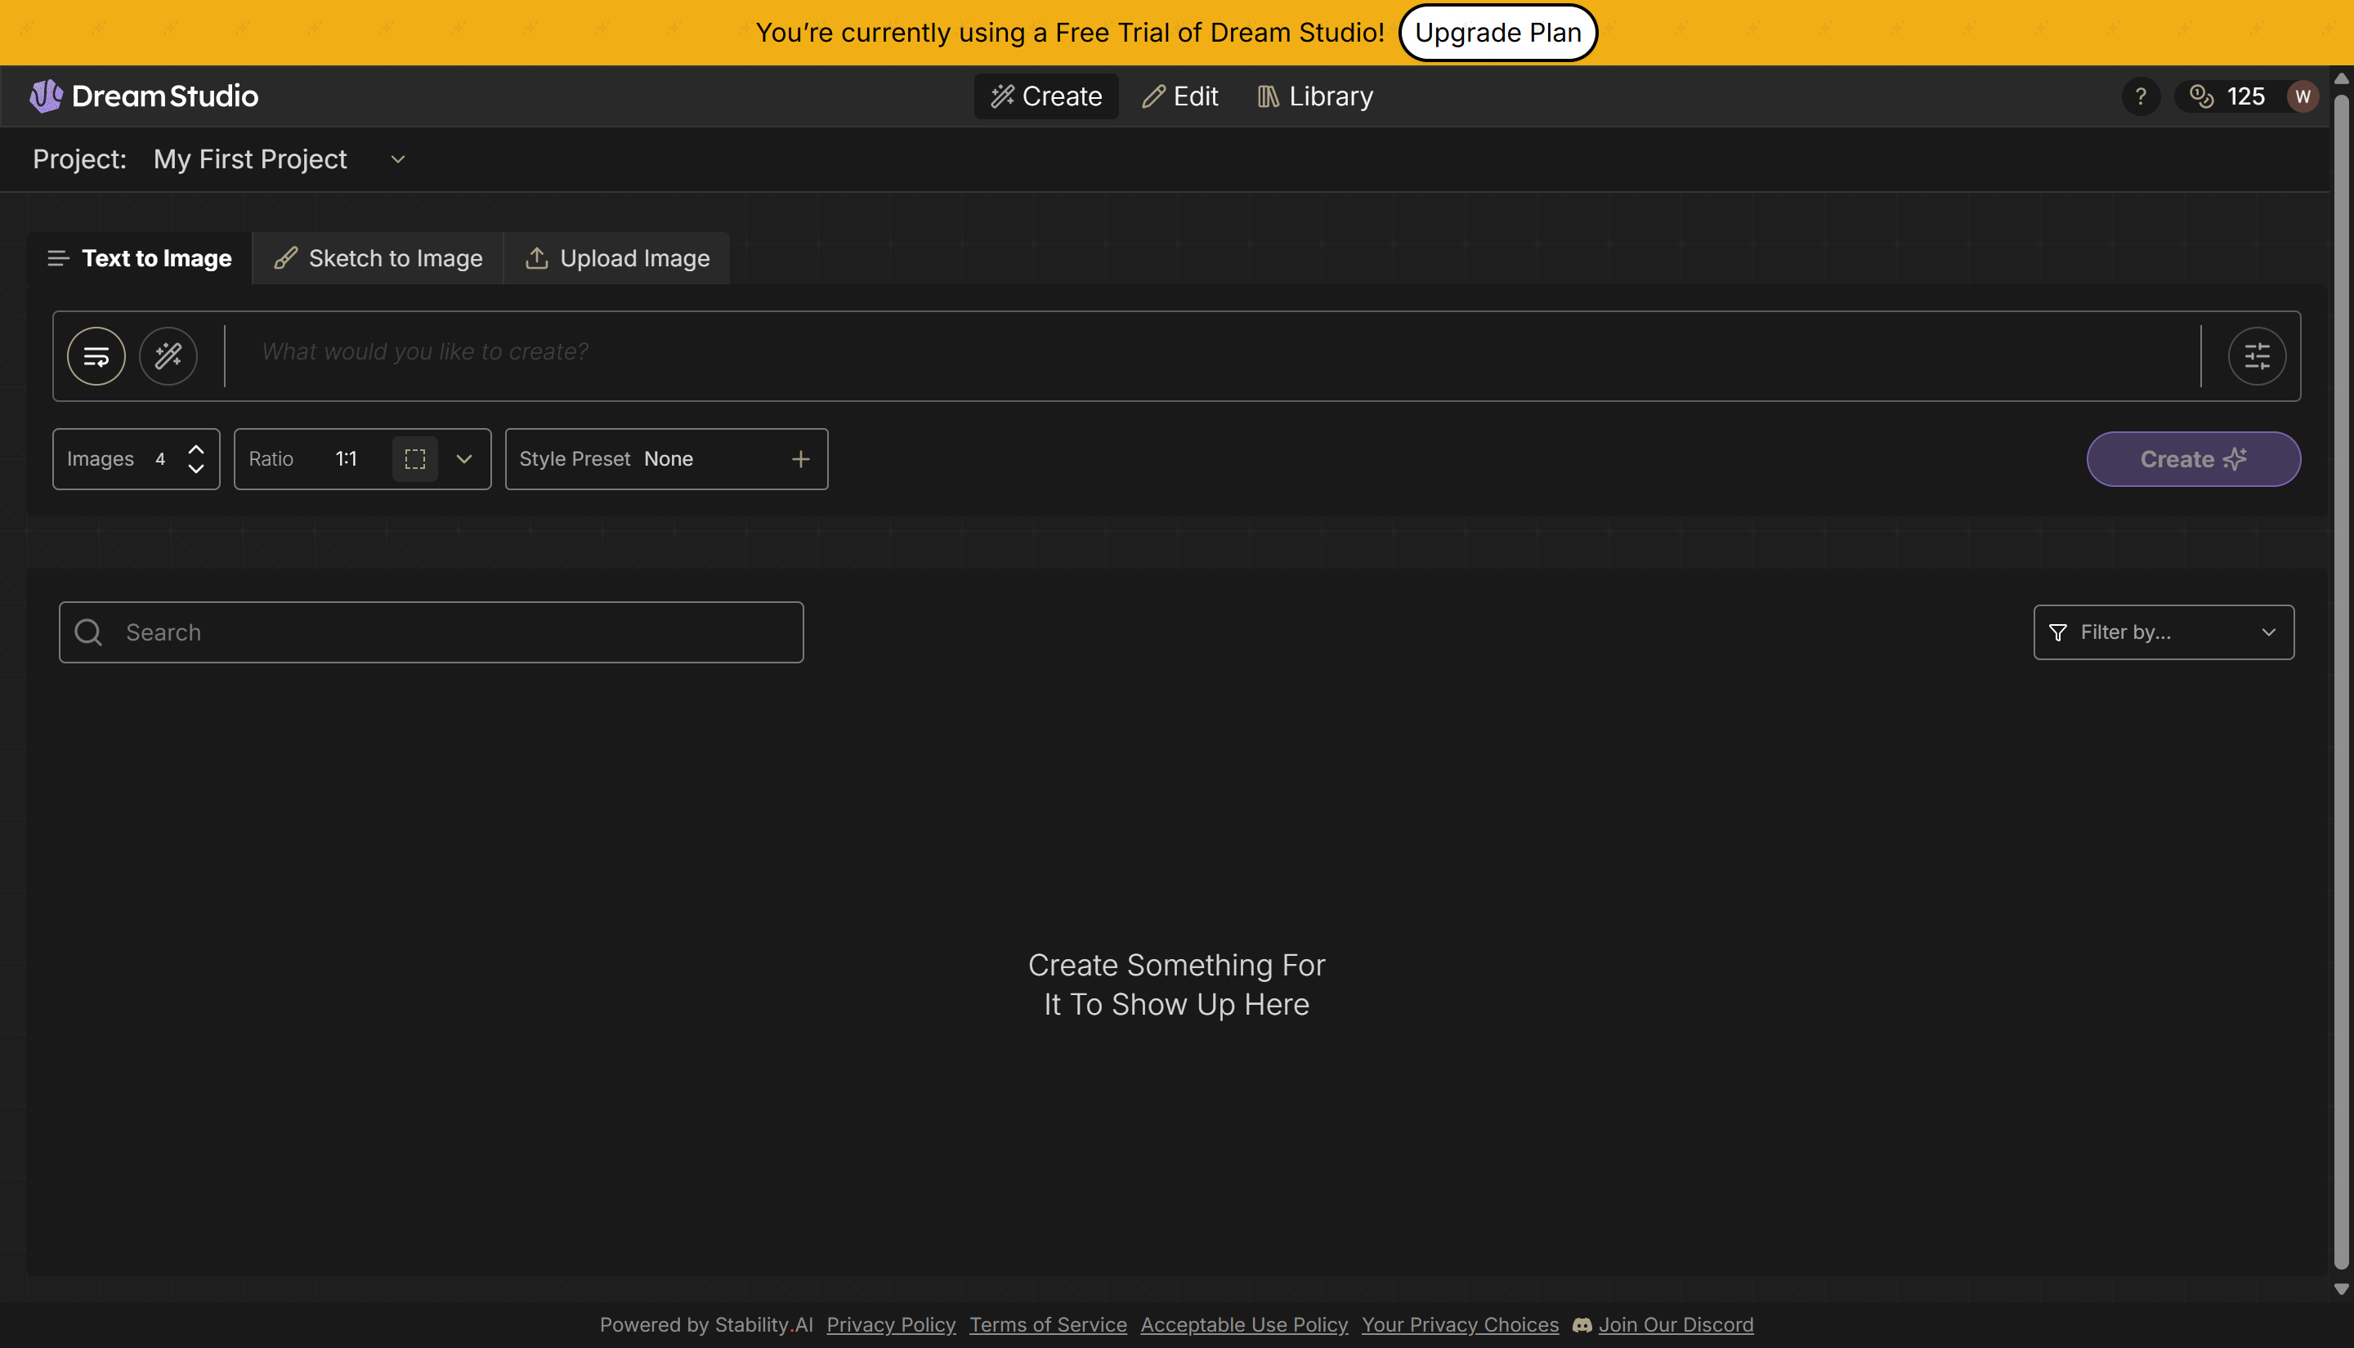Viewport: 2354px width, 1348px height.
Task: Open the Terms of Service link
Action: click(x=1047, y=1325)
